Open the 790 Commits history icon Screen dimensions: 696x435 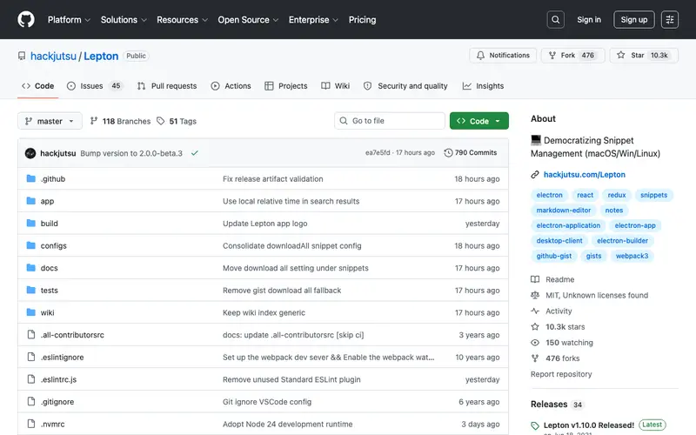[x=448, y=153]
